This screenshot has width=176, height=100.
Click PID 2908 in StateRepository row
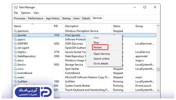click(x=57, y=56)
